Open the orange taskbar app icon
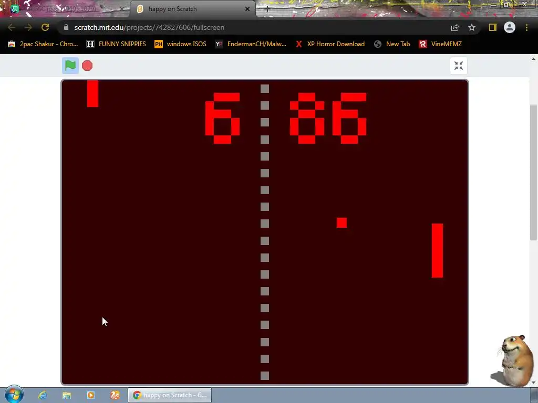The height and width of the screenshot is (403, 538). 115,395
